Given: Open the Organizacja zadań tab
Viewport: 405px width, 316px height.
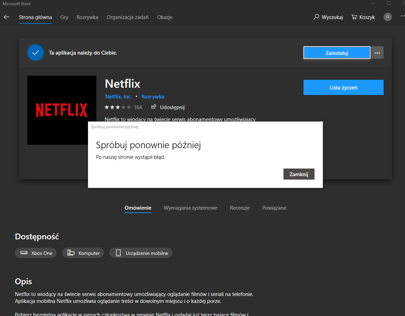Looking at the screenshot, I should [128, 17].
